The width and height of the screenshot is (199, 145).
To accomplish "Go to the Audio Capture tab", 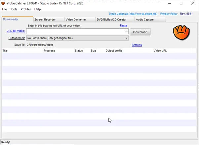I will click(x=150, y=20).
